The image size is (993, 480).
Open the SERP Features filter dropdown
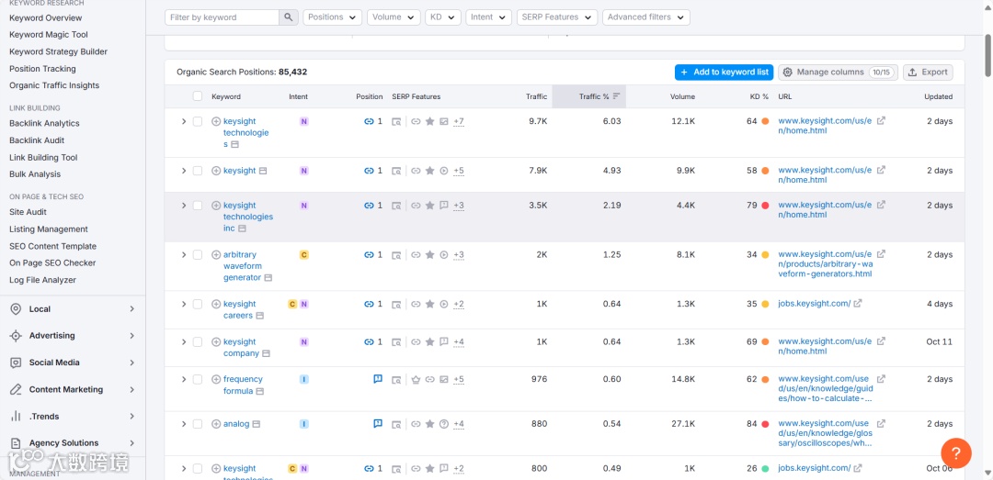click(556, 17)
